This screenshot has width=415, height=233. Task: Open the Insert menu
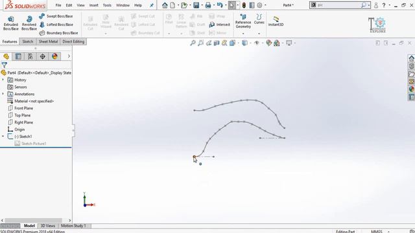[93, 5]
